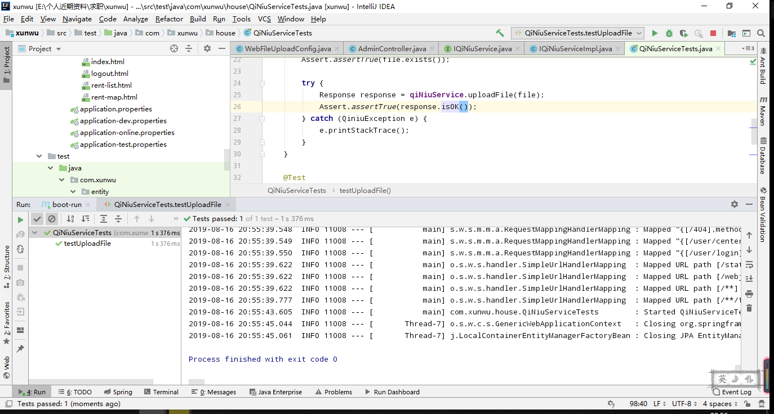774x414 pixels.
Task: Collapse all in the Project panel
Action: pyautogui.click(x=189, y=49)
